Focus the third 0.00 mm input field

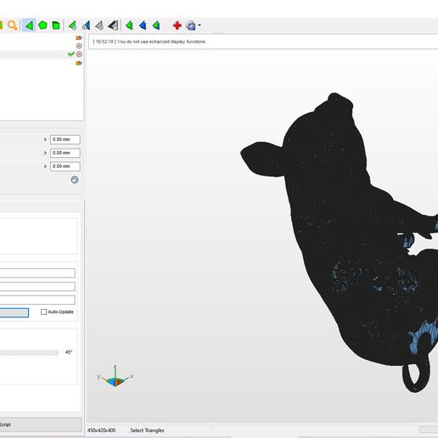pos(65,166)
